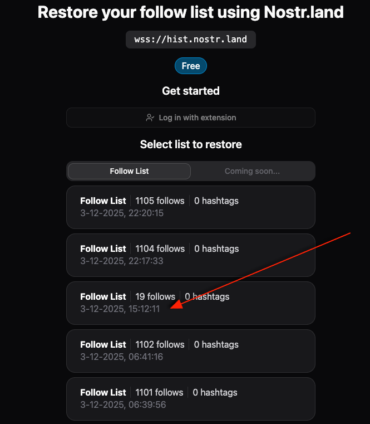The height and width of the screenshot is (424, 370).
Task: Click the wss://hist.nostr.land relay address
Action: click(190, 40)
